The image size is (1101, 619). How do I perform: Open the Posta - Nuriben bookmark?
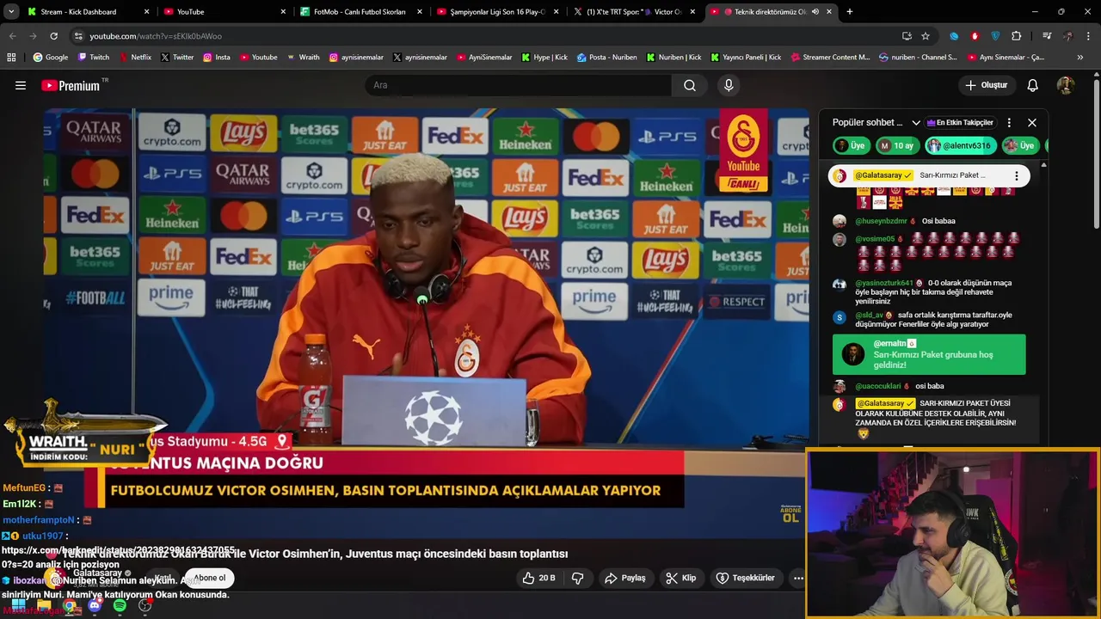click(607, 58)
